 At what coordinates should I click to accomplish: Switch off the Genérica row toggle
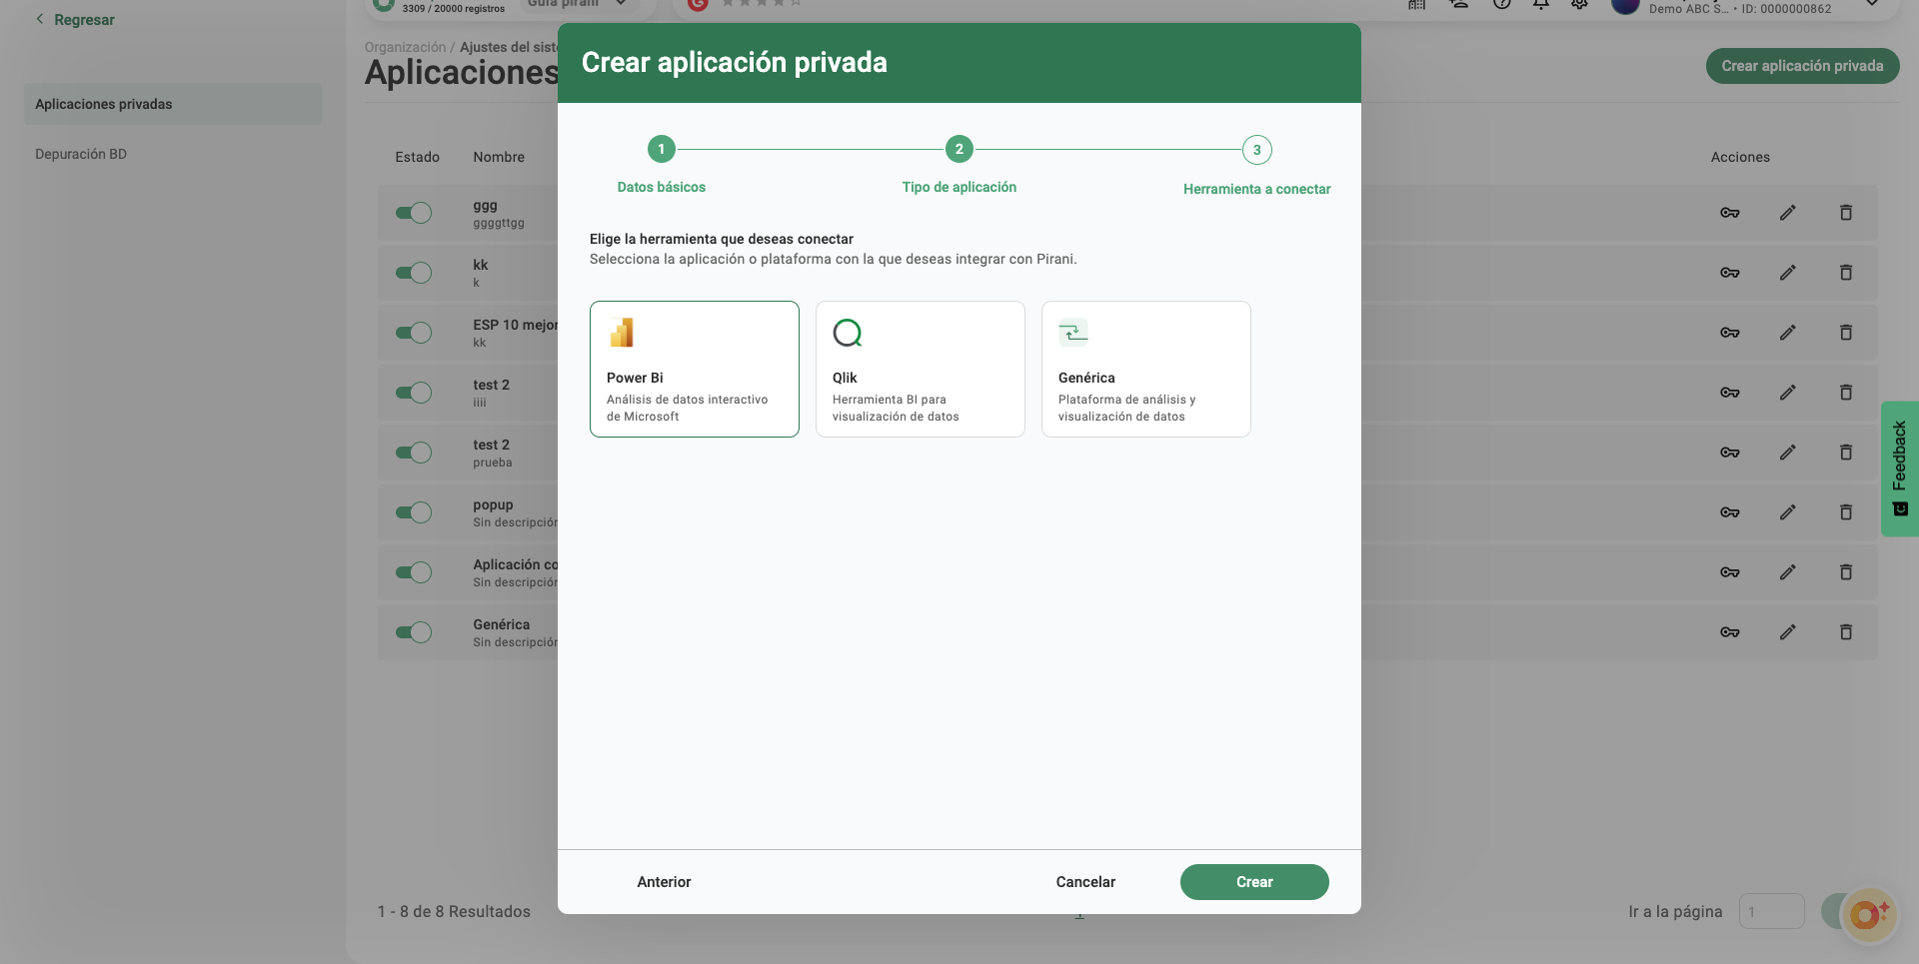[x=413, y=632]
